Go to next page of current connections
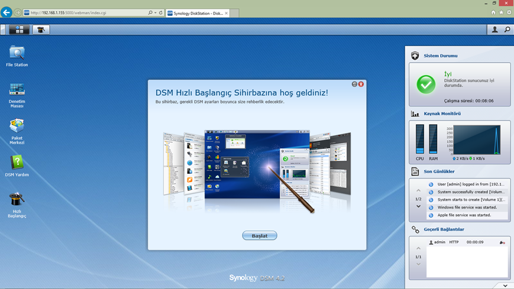The width and height of the screenshot is (514, 289). click(418, 264)
